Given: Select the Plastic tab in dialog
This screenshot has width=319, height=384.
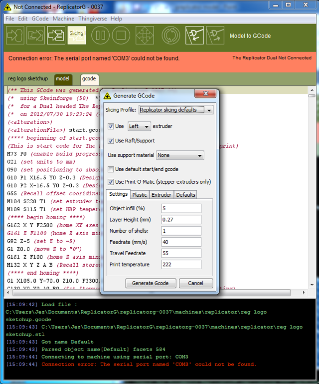Looking at the screenshot, I should point(140,195).
